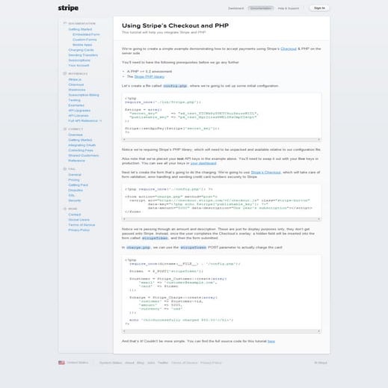Click right scroll arrow of charge.php code block
This screenshot has width=388, height=388.
[318, 331]
